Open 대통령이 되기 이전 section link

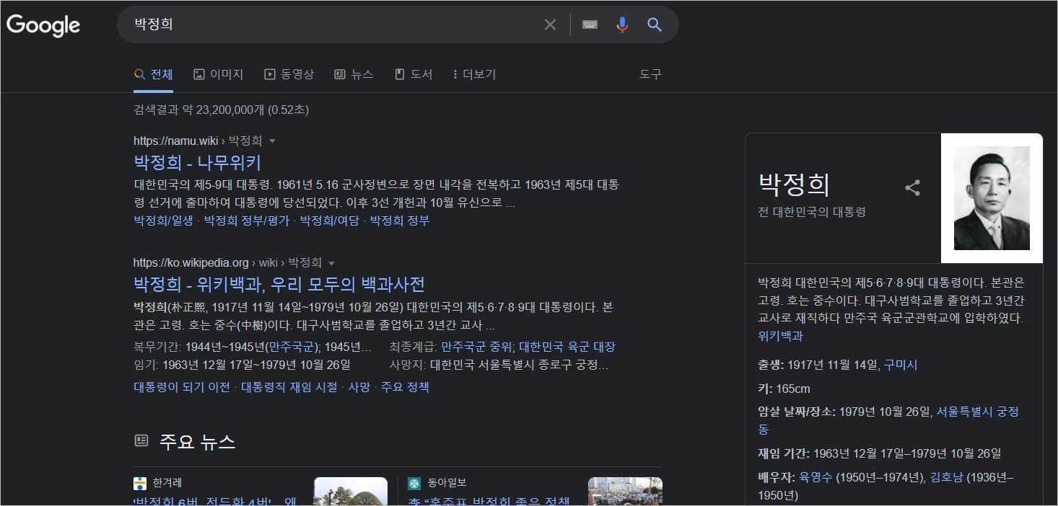pyautogui.click(x=182, y=387)
